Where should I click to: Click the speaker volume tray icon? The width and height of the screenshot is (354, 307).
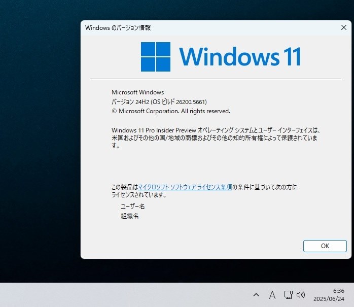[300, 295]
